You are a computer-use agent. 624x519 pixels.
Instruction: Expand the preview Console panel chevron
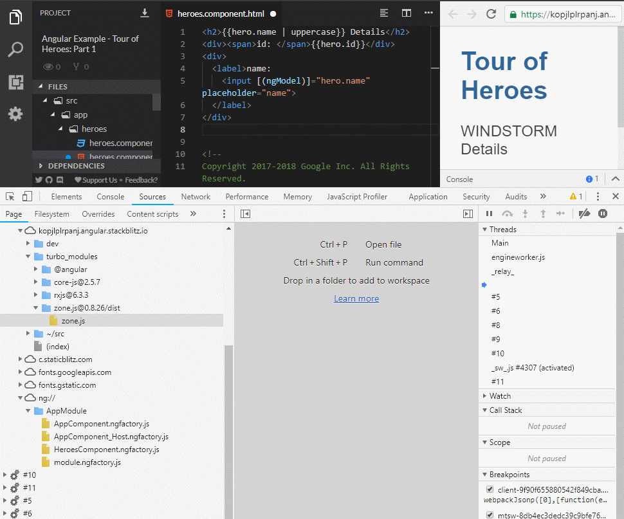(615, 179)
